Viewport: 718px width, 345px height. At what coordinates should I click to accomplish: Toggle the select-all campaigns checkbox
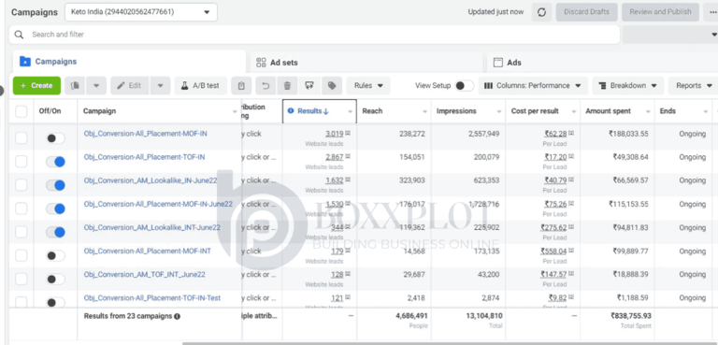coord(22,111)
